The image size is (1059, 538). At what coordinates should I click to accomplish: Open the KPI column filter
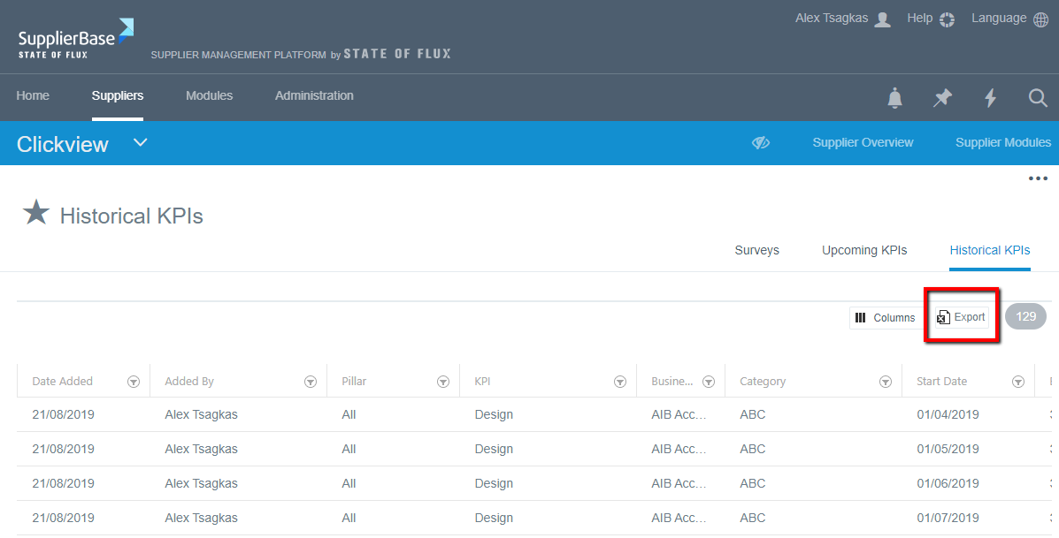tap(620, 382)
